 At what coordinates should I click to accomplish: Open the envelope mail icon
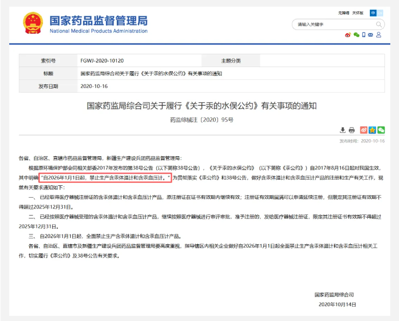coord(370,35)
